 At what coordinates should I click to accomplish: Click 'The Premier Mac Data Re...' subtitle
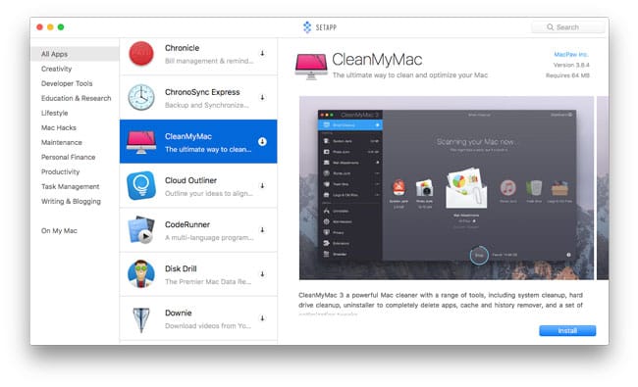(208, 282)
